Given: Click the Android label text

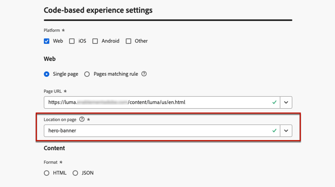Looking at the screenshot, I should [110, 41].
